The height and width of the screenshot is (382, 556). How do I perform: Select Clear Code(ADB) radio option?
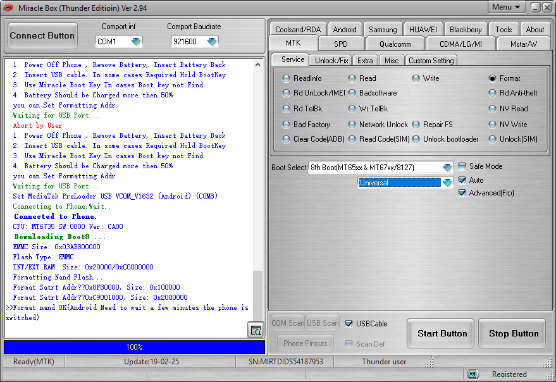286,139
